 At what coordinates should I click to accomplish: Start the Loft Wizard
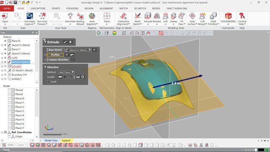202,19
